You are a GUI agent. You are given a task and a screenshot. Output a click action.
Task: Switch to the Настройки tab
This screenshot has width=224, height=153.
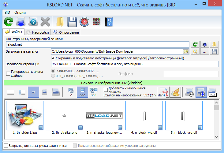pos(38,32)
